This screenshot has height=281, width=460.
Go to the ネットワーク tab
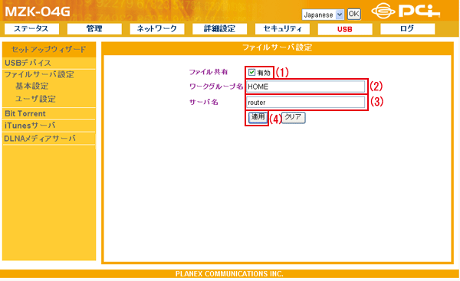click(x=157, y=29)
